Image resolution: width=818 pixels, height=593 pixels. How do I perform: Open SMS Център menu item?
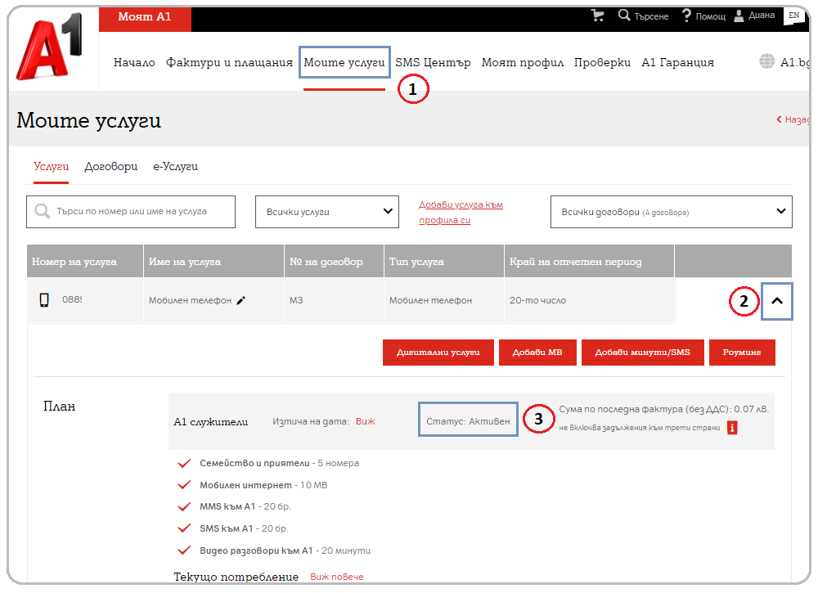point(433,63)
